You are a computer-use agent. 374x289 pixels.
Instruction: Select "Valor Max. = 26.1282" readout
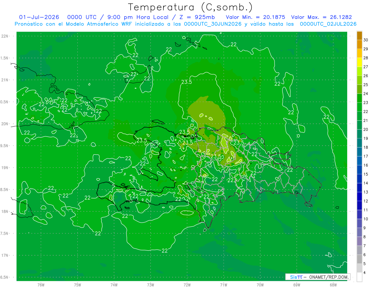click(x=322, y=17)
